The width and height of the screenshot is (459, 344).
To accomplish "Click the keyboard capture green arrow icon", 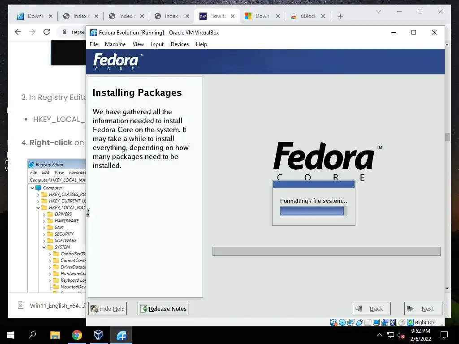I will [411, 322].
